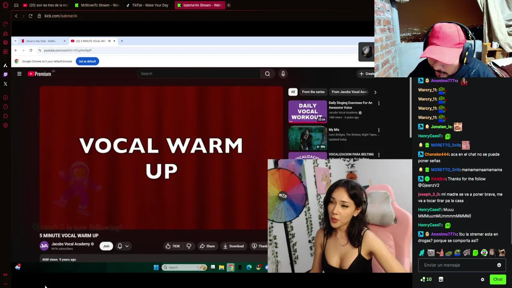Viewport: 512px width, 288px height.
Task: Click the chat emoji picker icon
Action: tap(499, 265)
